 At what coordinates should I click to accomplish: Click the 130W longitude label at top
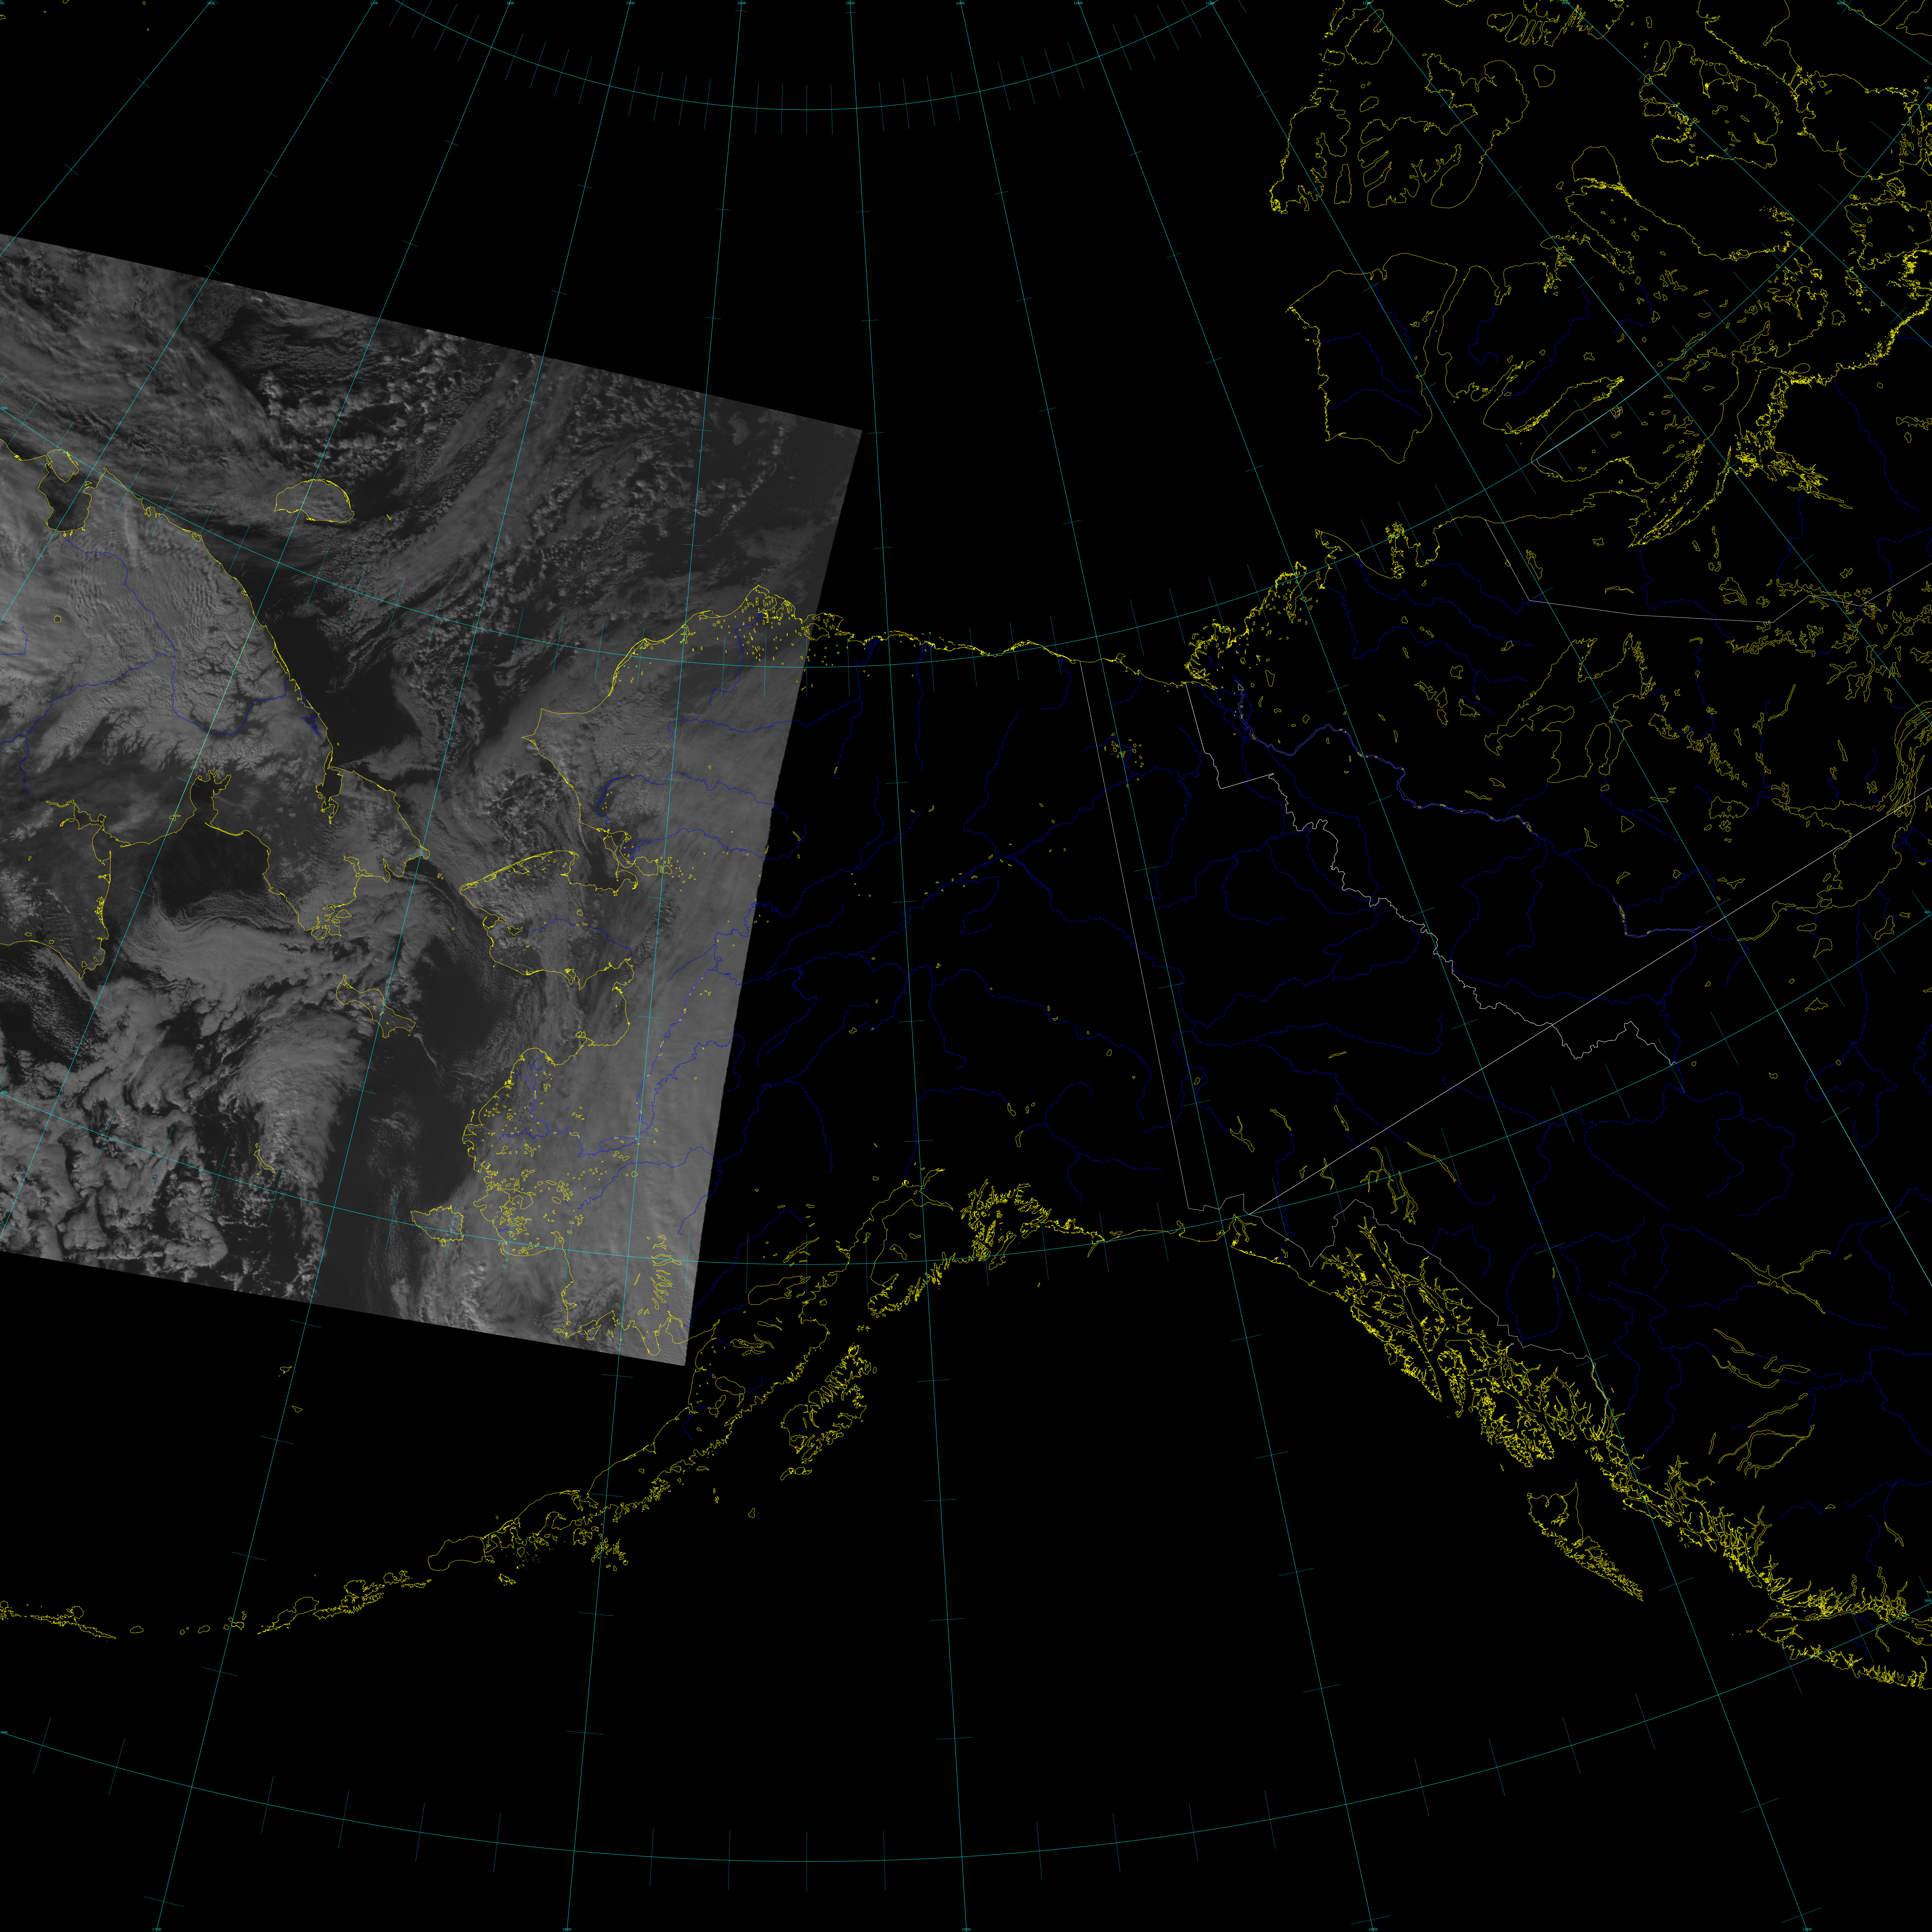1078,3
